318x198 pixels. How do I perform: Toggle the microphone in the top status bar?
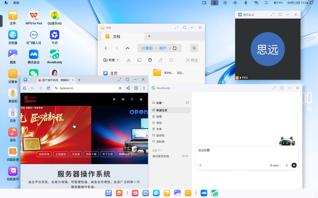pos(215,3)
